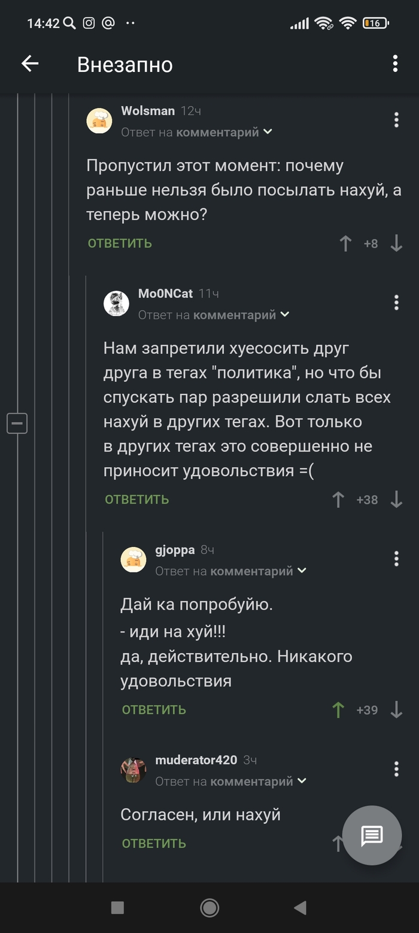
Task: Reply to muderator420 via ОТВЕТИТЬ
Action: (154, 844)
